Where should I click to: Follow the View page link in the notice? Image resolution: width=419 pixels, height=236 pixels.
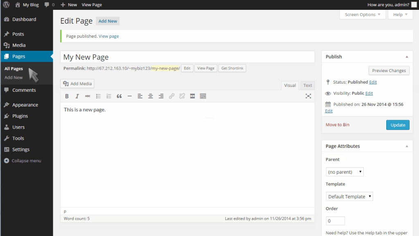pos(108,36)
